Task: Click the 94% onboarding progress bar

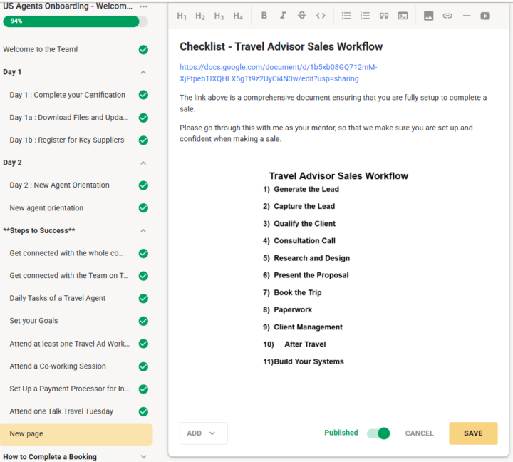Action: (76, 21)
